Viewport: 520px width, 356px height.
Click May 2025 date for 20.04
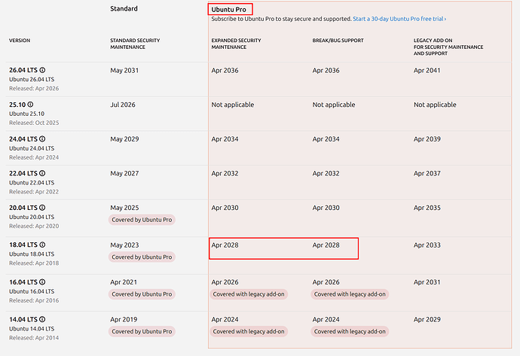(124, 208)
